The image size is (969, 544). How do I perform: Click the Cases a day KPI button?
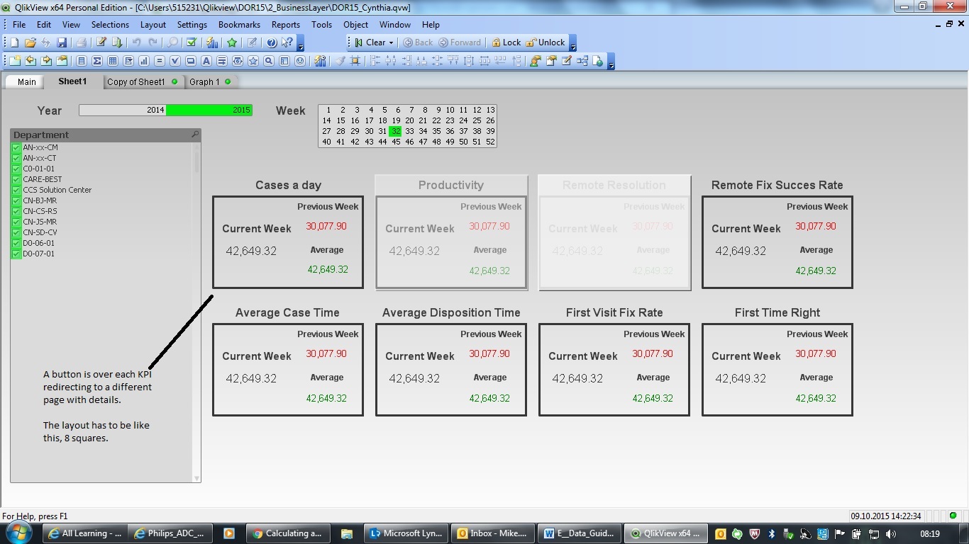[x=287, y=242]
